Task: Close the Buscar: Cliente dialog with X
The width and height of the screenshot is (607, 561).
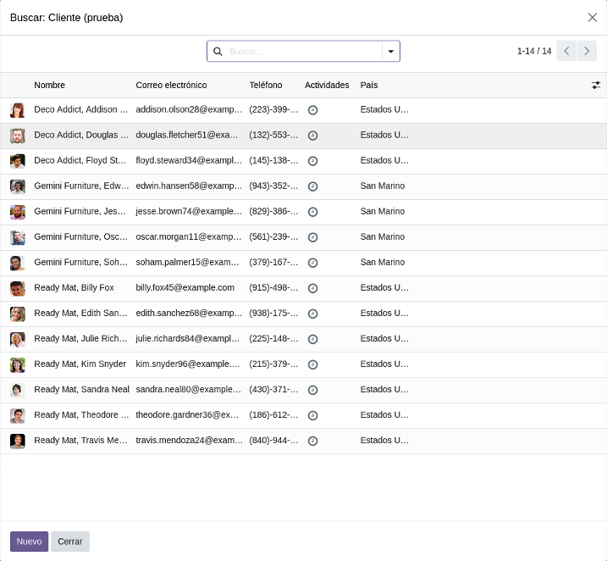Action: click(593, 17)
